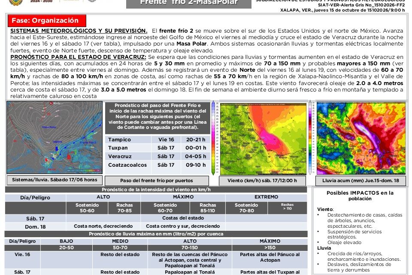Click 'Posibles IMPACTOS en la población' heading

(x=360, y=196)
